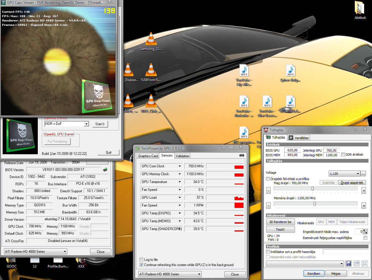Click the Memória órajel slider handle

click(x=314, y=204)
